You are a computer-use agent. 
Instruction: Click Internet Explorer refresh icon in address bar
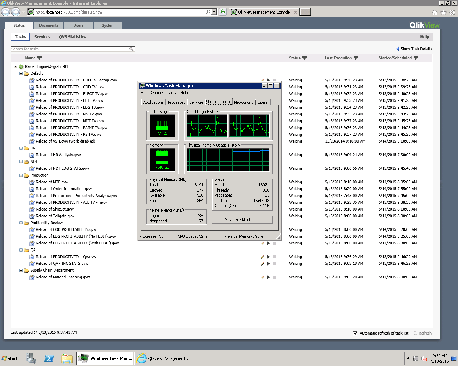(x=223, y=12)
